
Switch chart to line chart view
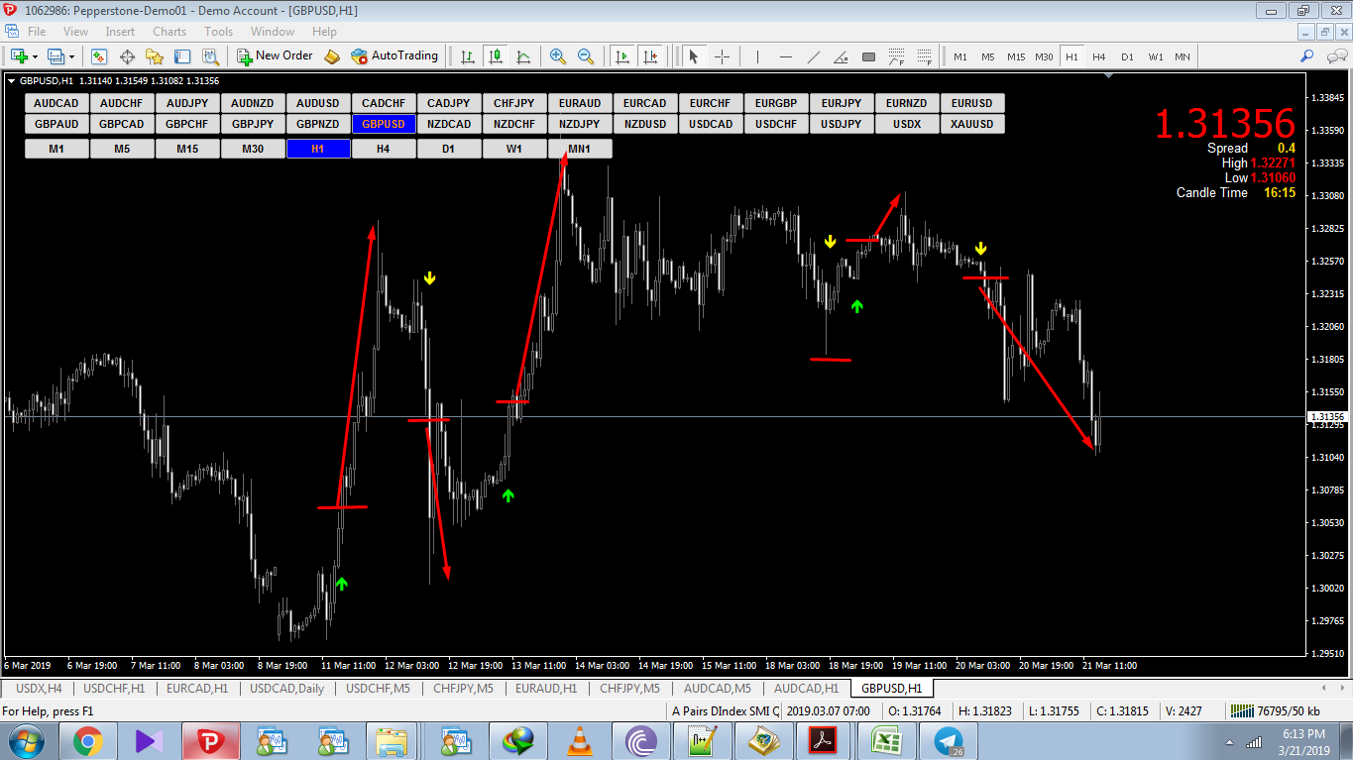pos(522,56)
